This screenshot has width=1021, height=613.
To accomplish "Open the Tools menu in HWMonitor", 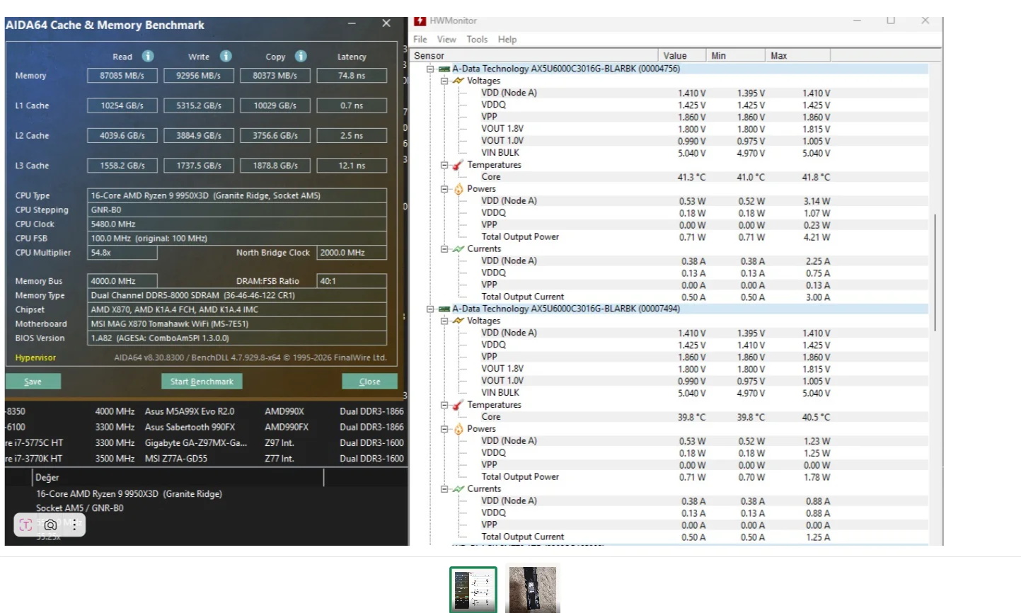I will [477, 40].
